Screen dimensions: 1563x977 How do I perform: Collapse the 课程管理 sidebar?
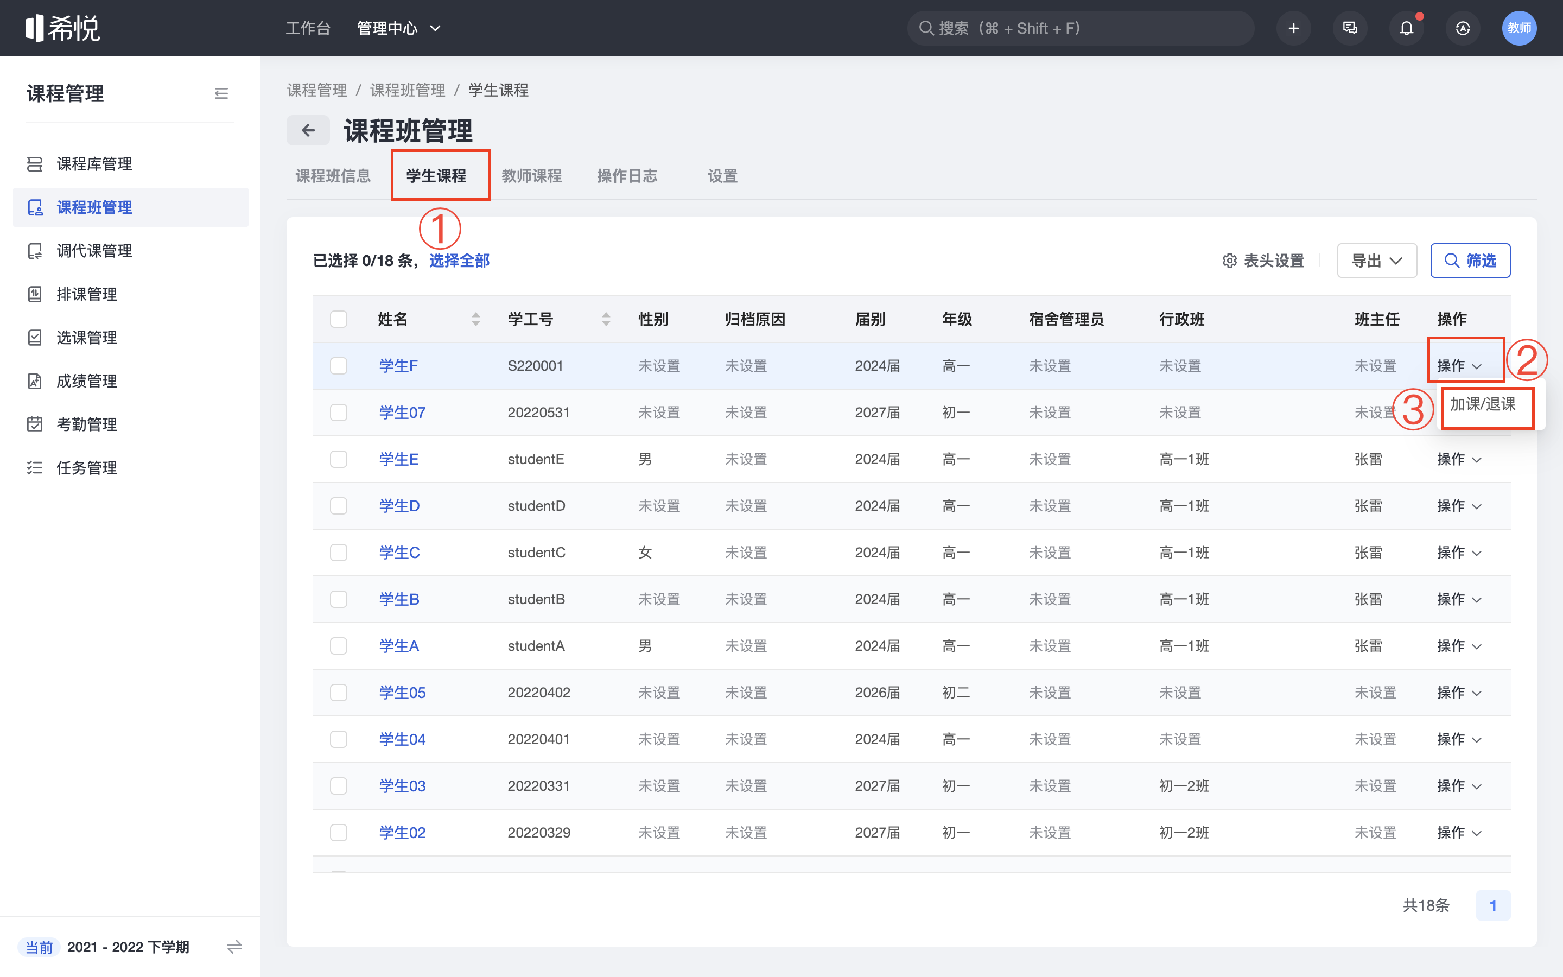pyautogui.click(x=221, y=94)
